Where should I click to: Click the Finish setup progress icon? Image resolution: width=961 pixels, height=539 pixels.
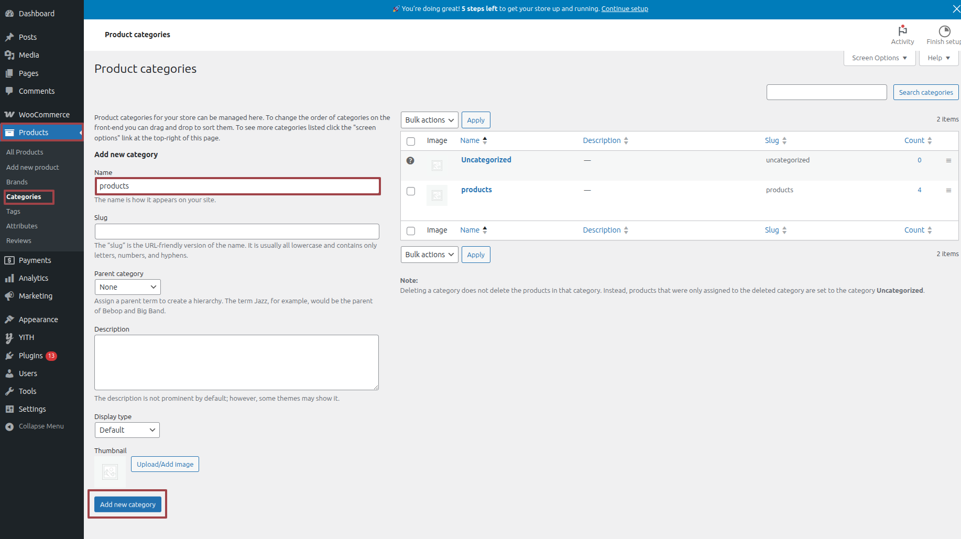tap(944, 31)
